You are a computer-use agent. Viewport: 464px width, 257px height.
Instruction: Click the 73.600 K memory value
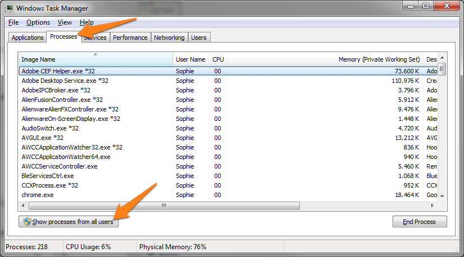(407, 71)
